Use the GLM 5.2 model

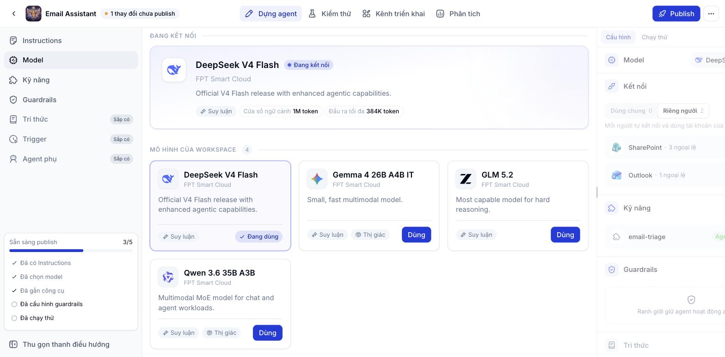[565, 235]
